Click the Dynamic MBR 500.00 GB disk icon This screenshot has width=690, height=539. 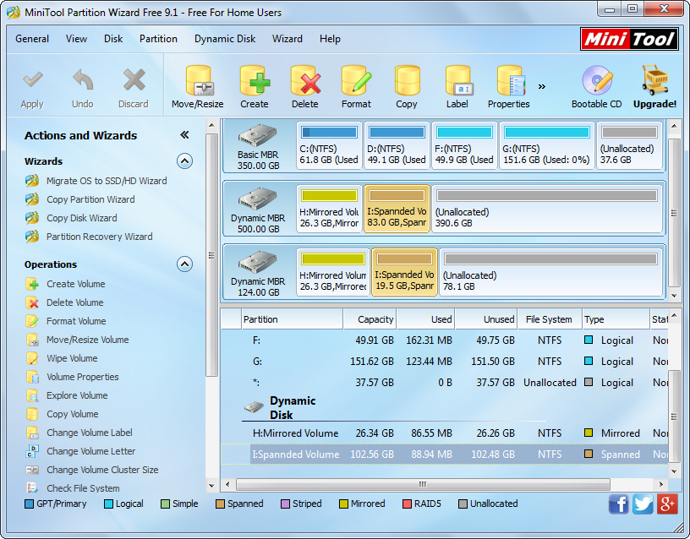[x=258, y=199]
